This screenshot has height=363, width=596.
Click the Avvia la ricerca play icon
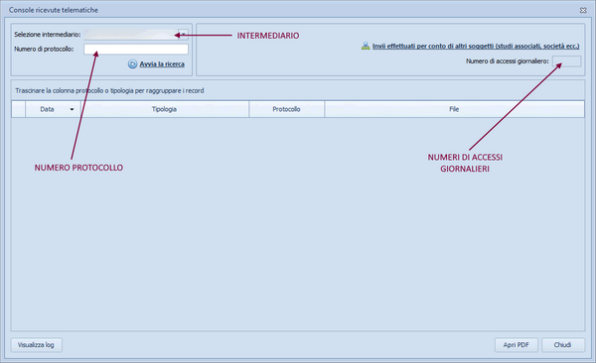132,64
